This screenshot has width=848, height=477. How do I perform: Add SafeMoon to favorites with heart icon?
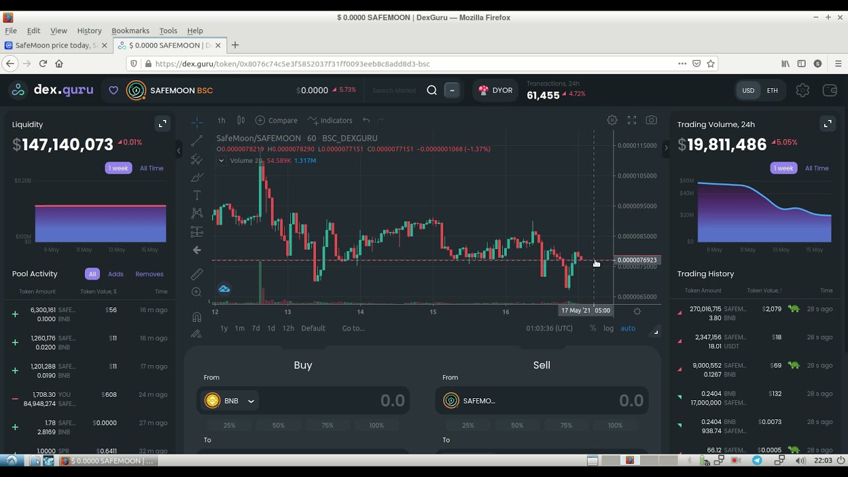click(x=113, y=90)
